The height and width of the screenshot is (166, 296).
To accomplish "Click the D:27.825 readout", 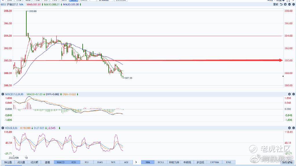I will point(39,128).
